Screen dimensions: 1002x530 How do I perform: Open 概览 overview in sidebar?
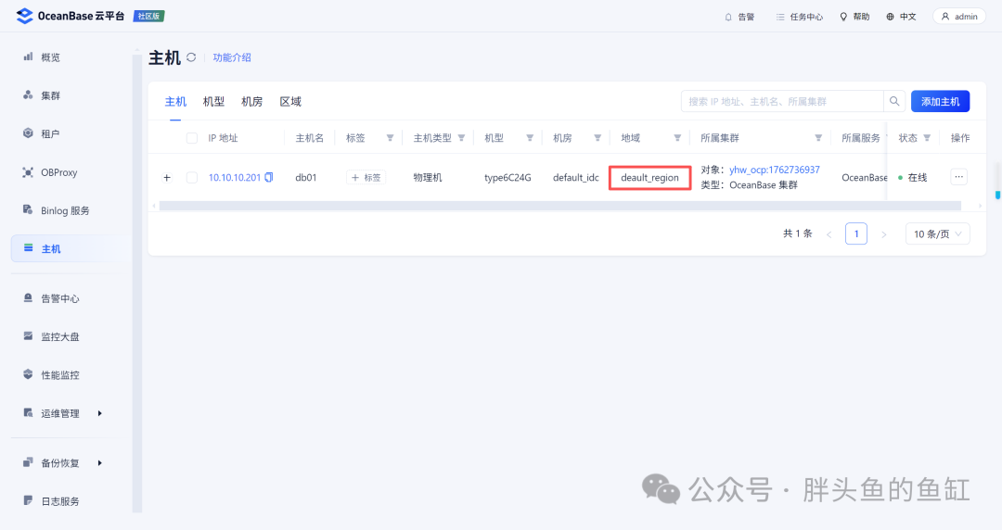click(x=50, y=57)
